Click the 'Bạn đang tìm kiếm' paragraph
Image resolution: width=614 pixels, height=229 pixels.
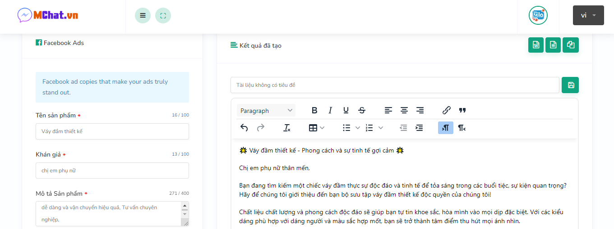tap(403, 190)
